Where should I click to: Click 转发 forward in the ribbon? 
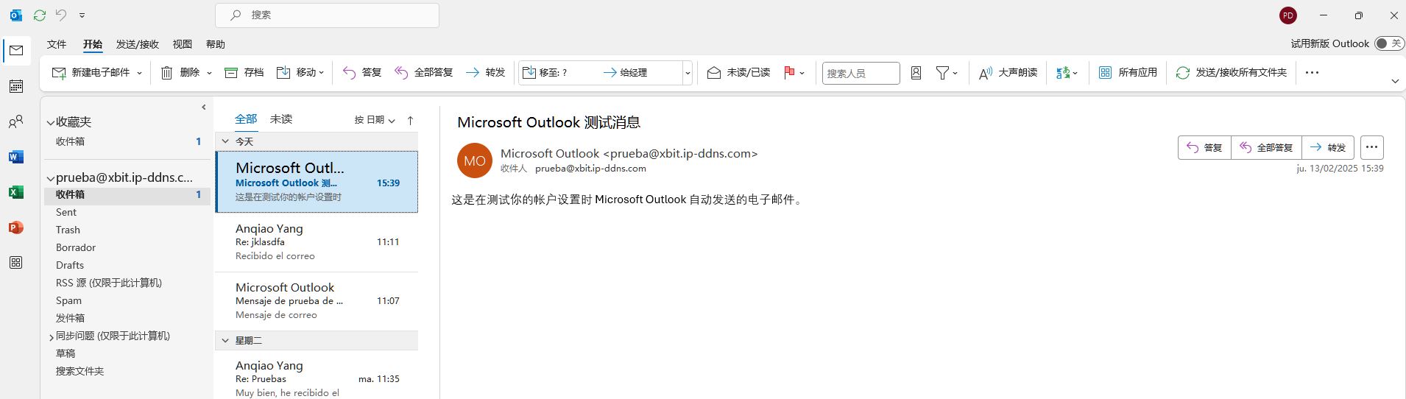pyautogui.click(x=486, y=72)
